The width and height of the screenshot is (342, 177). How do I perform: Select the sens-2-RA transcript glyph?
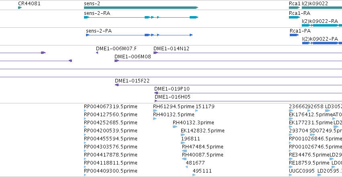point(141,17)
